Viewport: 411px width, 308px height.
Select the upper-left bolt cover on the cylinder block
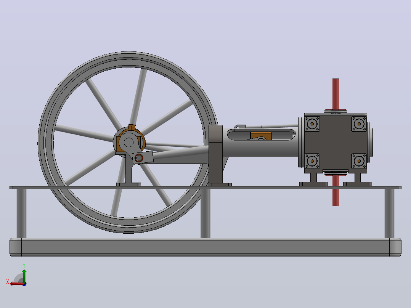pyautogui.click(x=312, y=124)
